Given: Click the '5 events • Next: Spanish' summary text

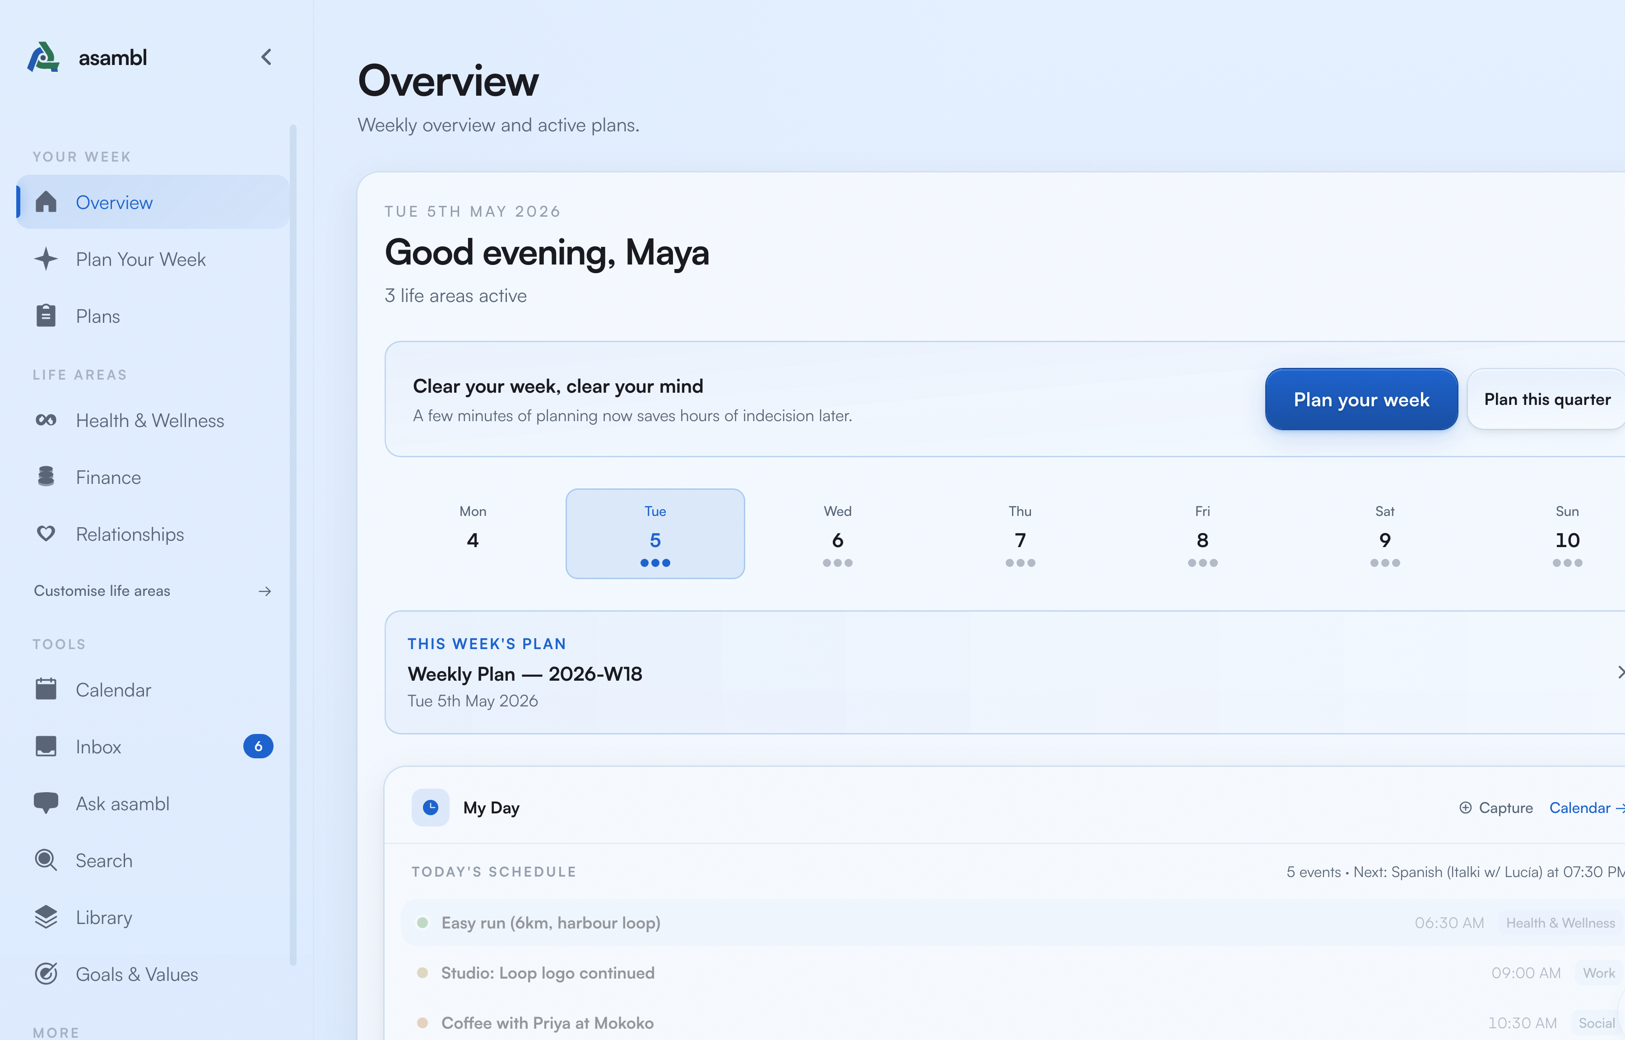Looking at the screenshot, I should (1455, 871).
